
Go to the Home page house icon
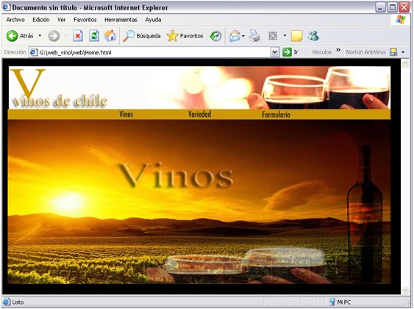point(110,35)
